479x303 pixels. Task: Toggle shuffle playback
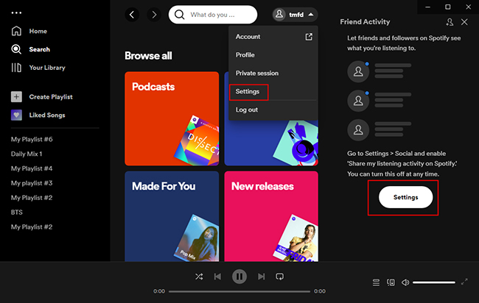click(x=199, y=277)
